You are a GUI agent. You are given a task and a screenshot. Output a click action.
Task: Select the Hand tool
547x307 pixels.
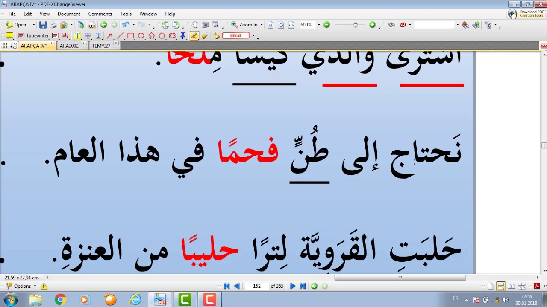(195, 25)
